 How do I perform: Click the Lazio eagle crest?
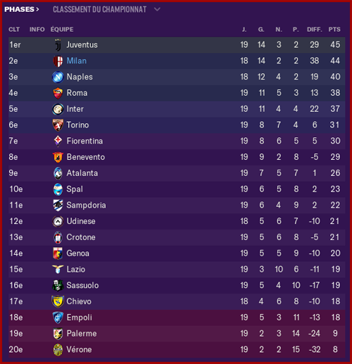pos(58,270)
